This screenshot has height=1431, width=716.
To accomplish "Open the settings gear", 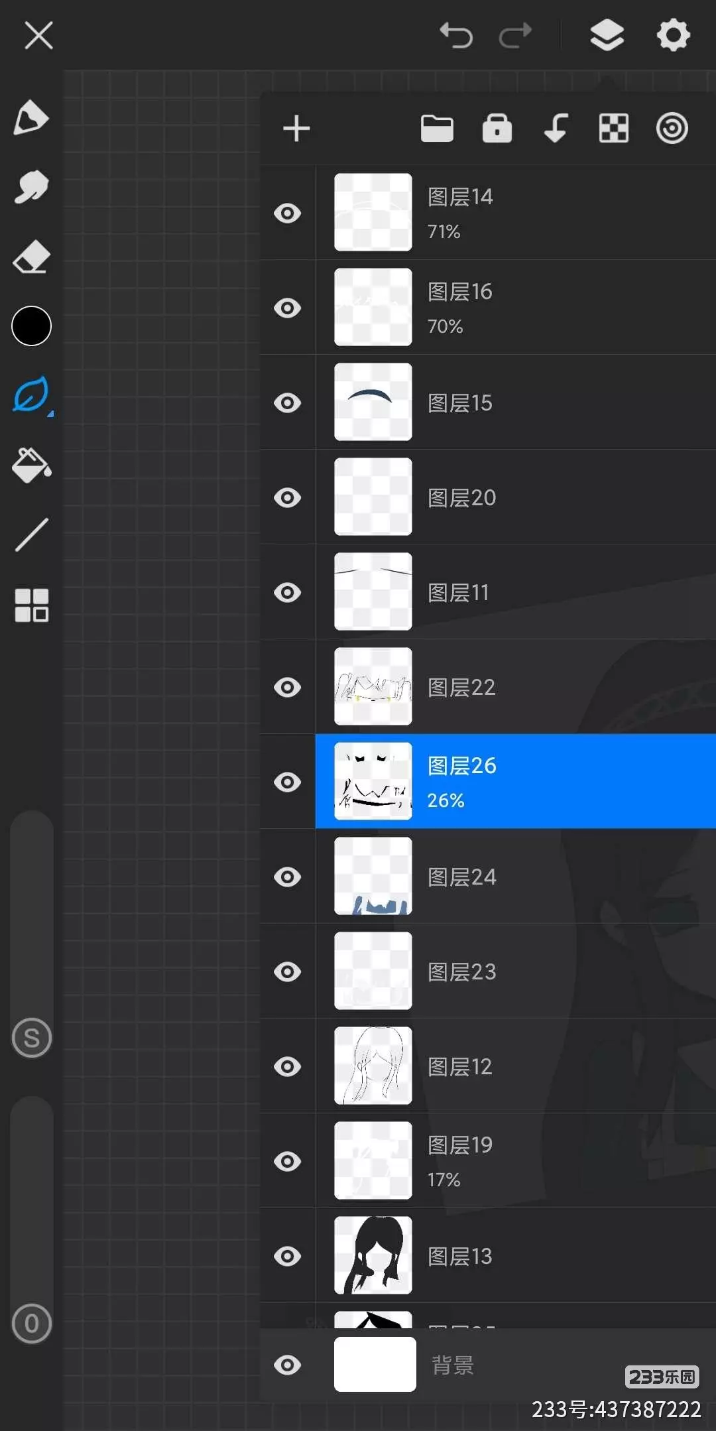I will [673, 34].
